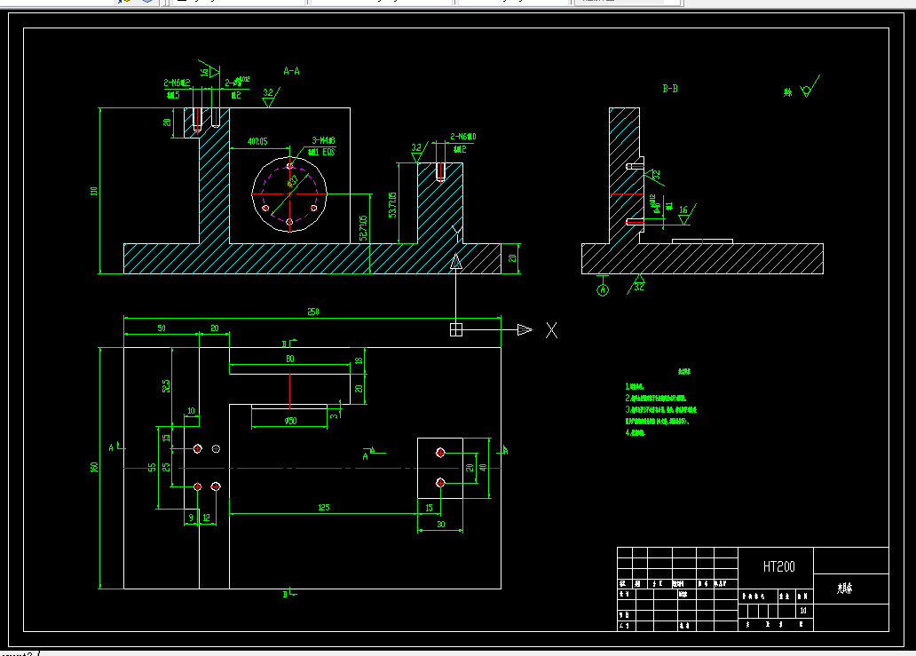Viewport: 916px width, 656px height.
Task: Click the 40 dimension right of the block
Action: point(483,467)
